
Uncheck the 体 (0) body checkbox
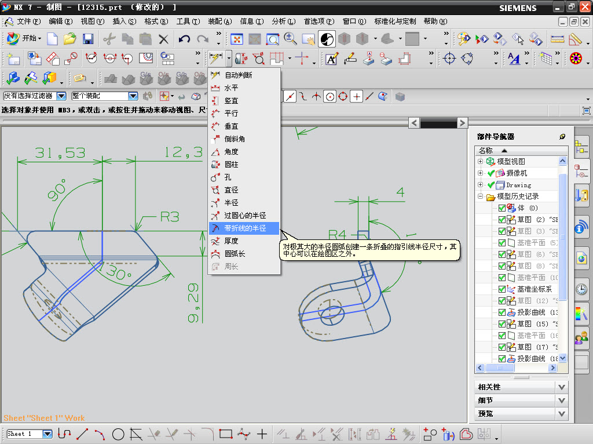[x=502, y=208]
